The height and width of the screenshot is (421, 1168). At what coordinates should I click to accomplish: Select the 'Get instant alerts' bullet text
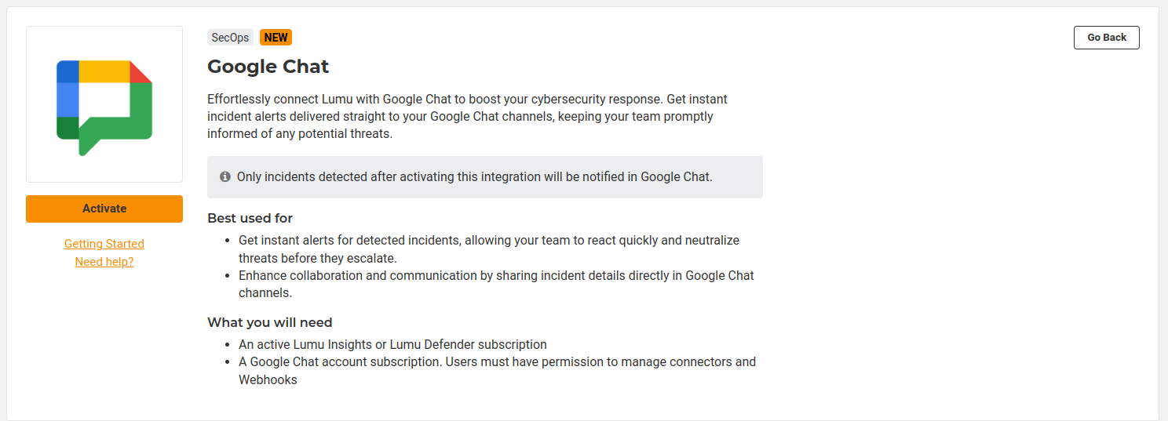(488, 249)
